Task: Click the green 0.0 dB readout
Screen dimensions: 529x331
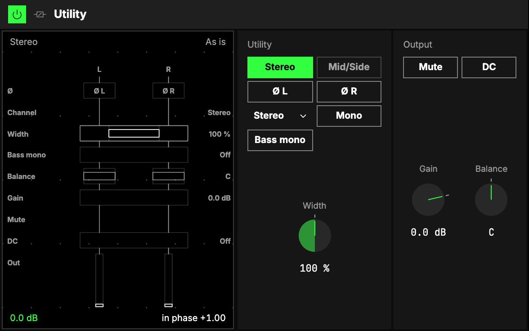Action: tap(24, 318)
